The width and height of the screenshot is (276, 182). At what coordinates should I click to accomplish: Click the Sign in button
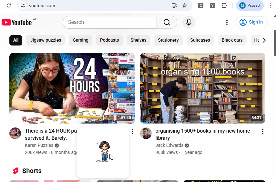click(x=252, y=22)
